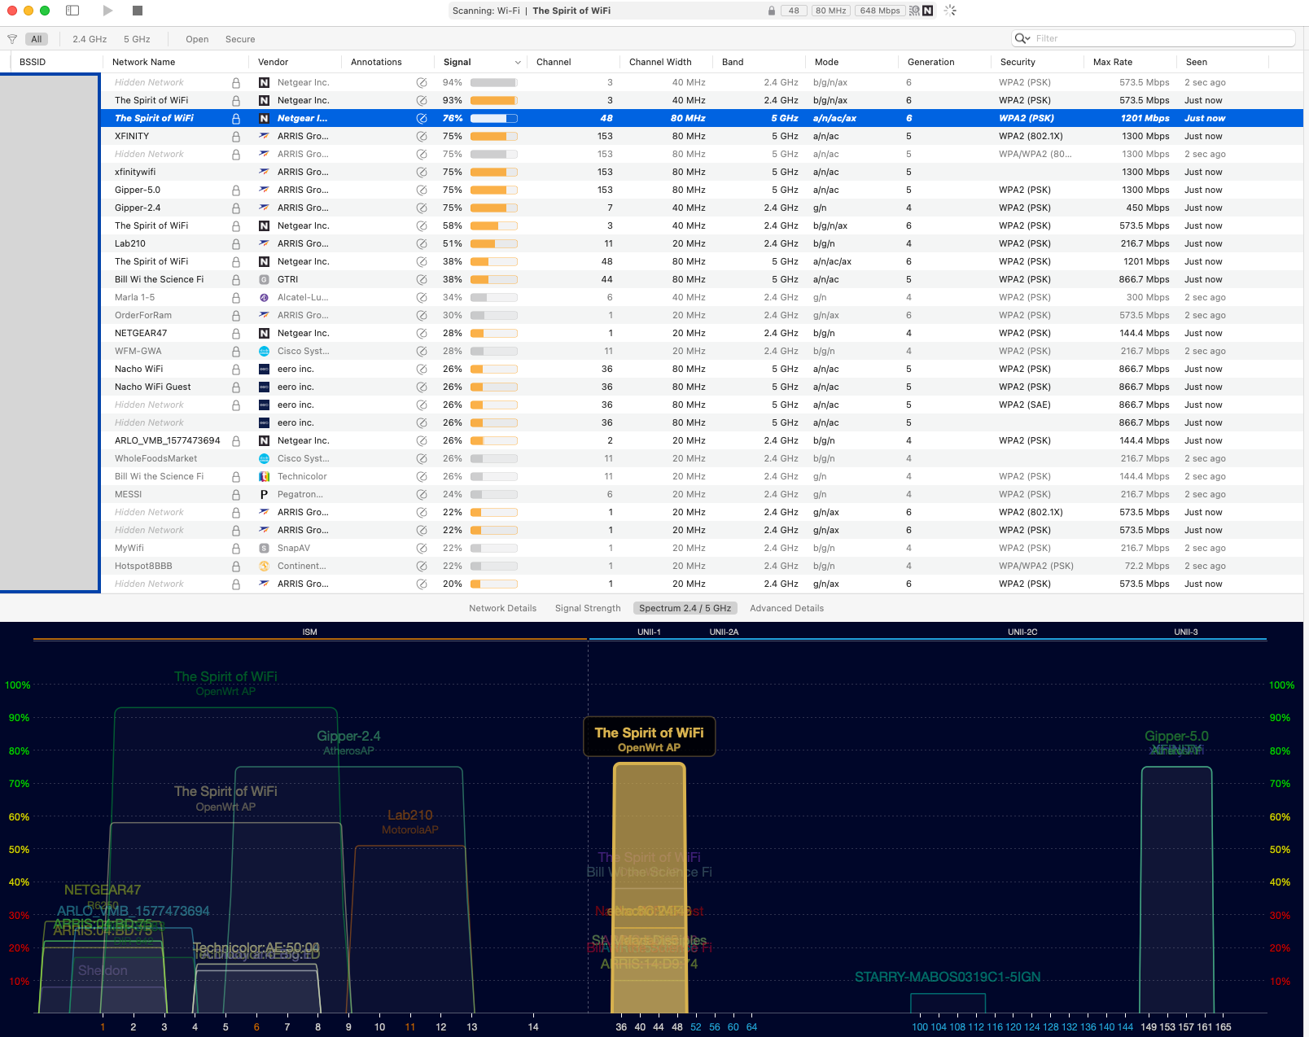Start scanning with the play button
This screenshot has height=1037, width=1309.
click(x=108, y=11)
